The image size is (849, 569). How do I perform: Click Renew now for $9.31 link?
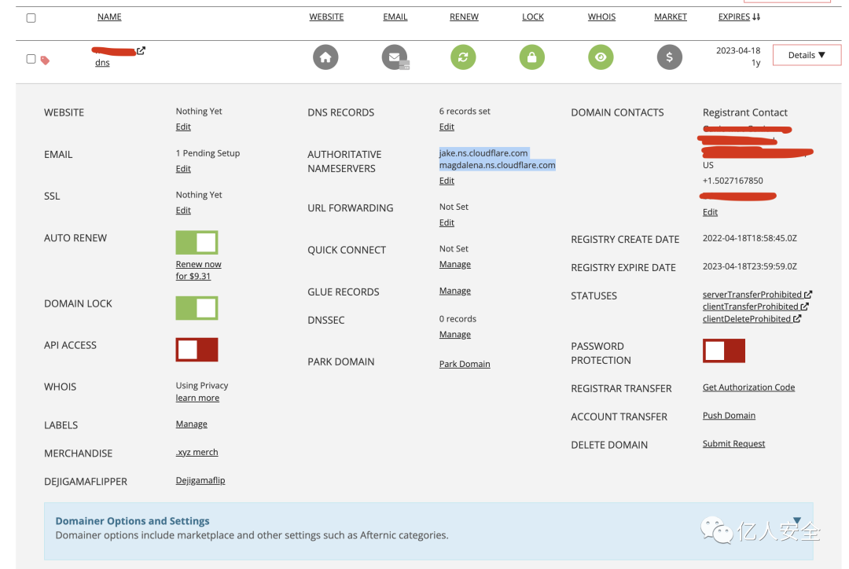pos(198,270)
